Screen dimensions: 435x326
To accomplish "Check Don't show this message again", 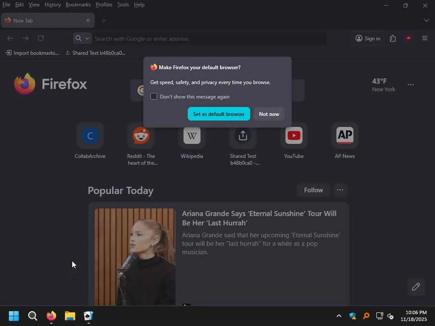I will [154, 96].
